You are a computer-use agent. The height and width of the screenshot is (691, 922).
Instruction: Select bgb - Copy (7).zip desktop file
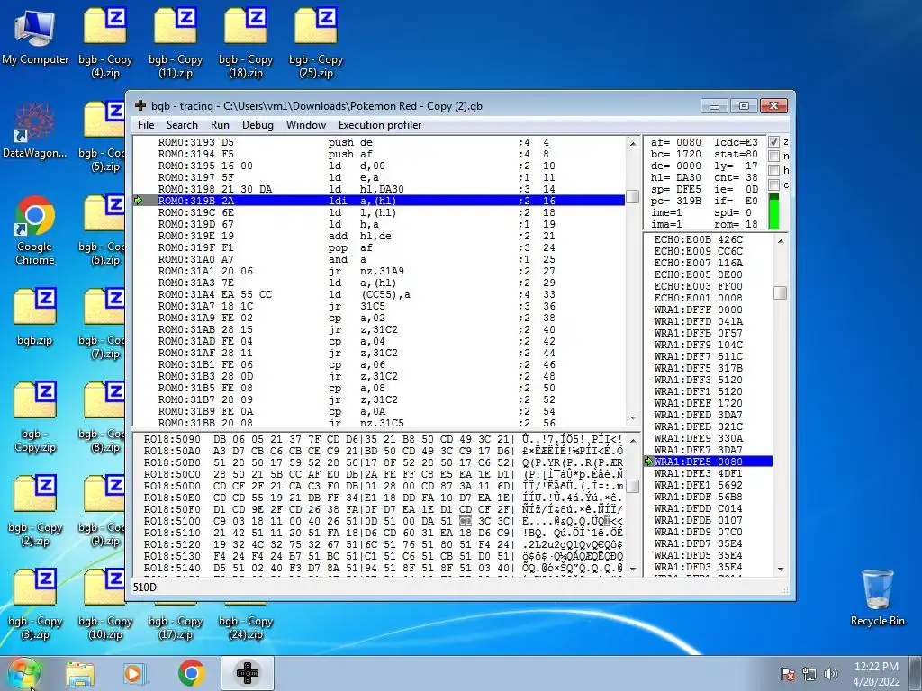point(103,324)
